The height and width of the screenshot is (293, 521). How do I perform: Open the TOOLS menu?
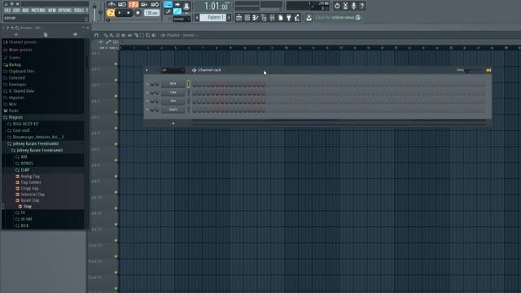(79, 11)
